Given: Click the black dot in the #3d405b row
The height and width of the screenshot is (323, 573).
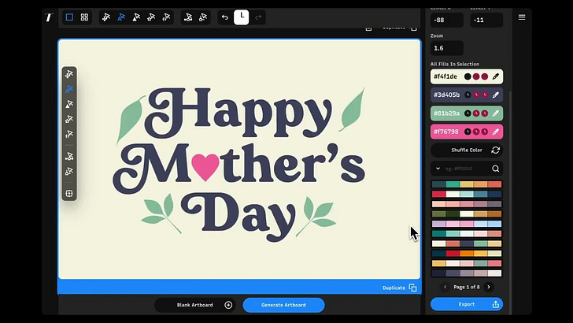Looking at the screenshot, I should 468,95.
